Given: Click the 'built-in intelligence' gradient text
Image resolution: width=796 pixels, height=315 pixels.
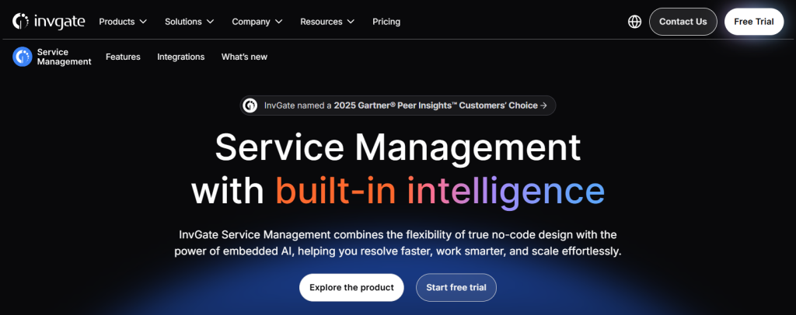Looking at the screenshot, I should pyautogui.click(x=440, y=192).
